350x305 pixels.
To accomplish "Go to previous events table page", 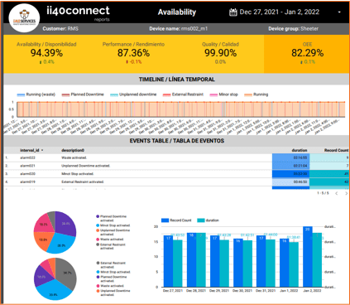I will coord(337,193).
